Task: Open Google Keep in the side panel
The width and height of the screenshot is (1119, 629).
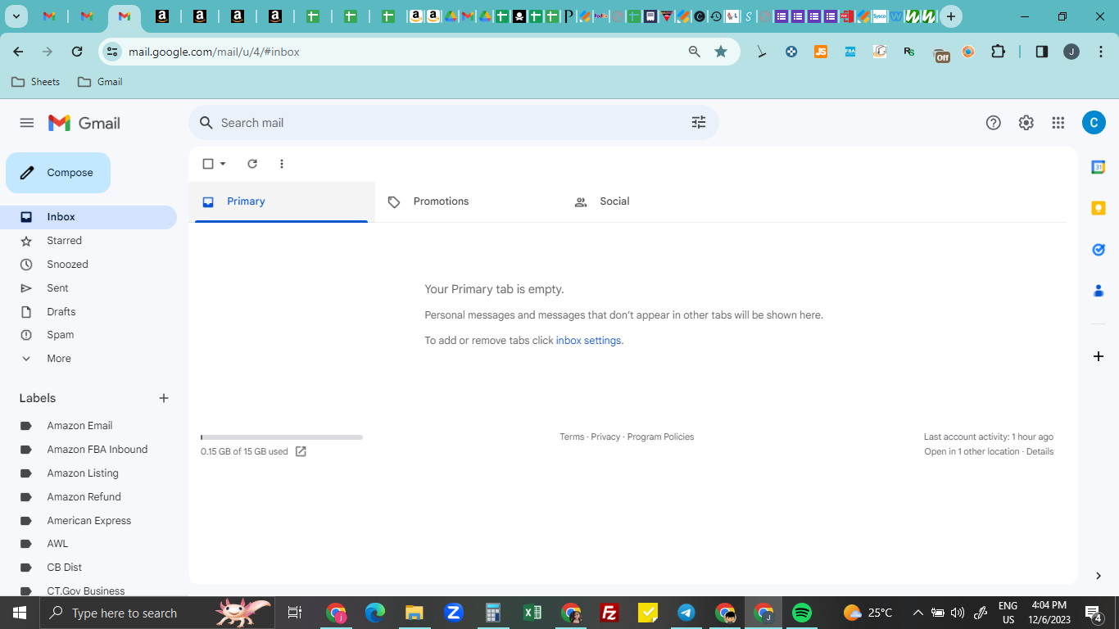Action: click(x=1099, y=208)
